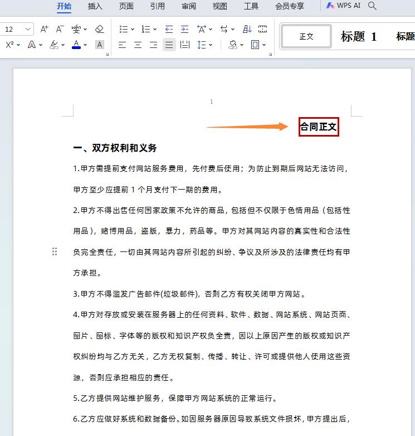This screenshot has width=415, height=436.
Task: Toggle justified alignment
Action: (169, 45)
